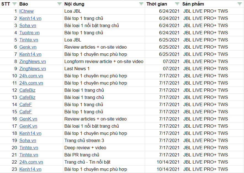Select the 'Báo' header cell
Image resolution: width=244 pixels, height=173 pixels.
pyautogui.click(x=41, y=4)
